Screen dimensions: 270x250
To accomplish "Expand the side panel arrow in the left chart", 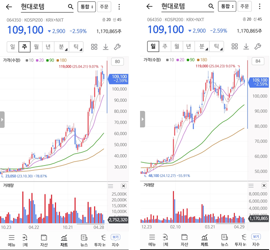I will (2, 120).
